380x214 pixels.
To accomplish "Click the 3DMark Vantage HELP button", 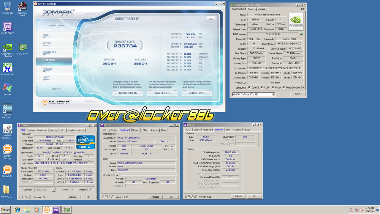I will (210, 19).
